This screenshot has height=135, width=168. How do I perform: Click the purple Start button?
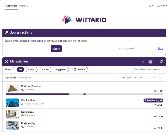point(57,49)
